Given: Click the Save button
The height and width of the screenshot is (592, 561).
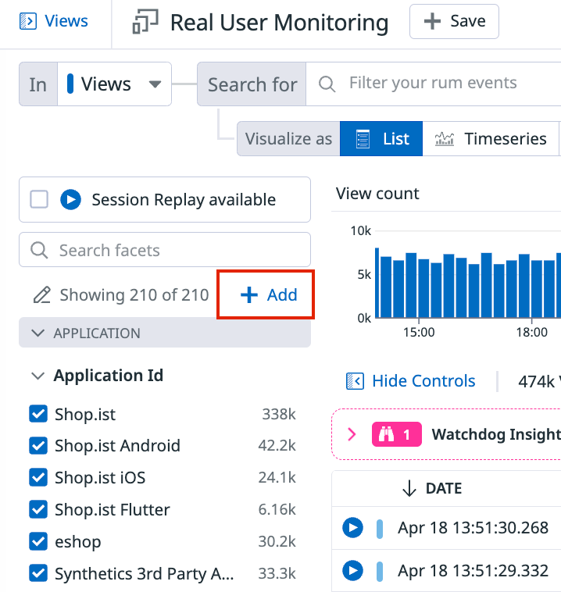Looking at the screenshot, I should [x=454, y=22].
